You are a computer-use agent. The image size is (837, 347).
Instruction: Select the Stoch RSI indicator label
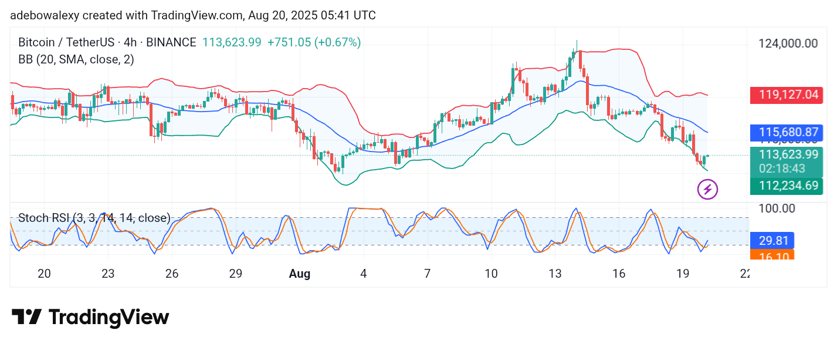point(94,218)
